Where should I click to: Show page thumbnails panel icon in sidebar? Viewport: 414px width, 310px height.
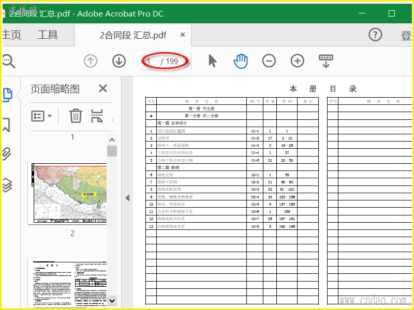(x=7, y=95)
